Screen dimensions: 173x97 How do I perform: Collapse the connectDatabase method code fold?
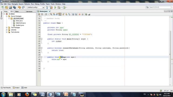point(42,48)
